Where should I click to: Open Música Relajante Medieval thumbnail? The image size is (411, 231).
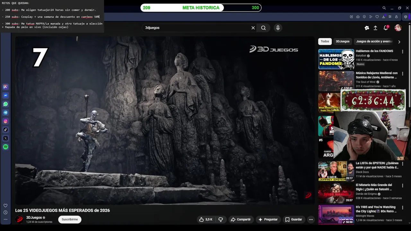336,81
